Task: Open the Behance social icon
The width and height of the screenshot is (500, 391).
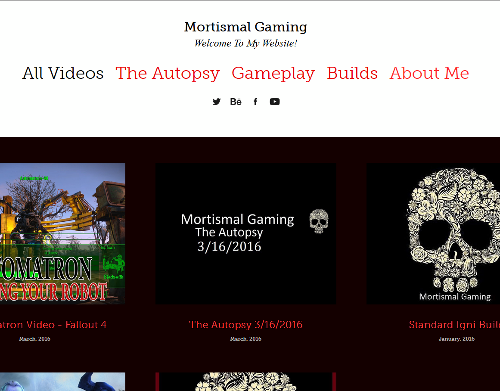Action: coord(236,102)
